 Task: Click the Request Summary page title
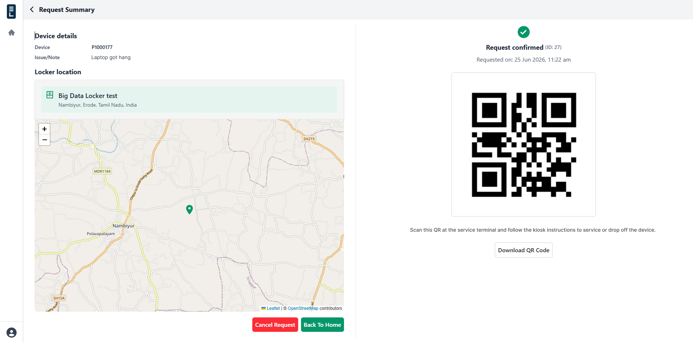click(67, 10)
